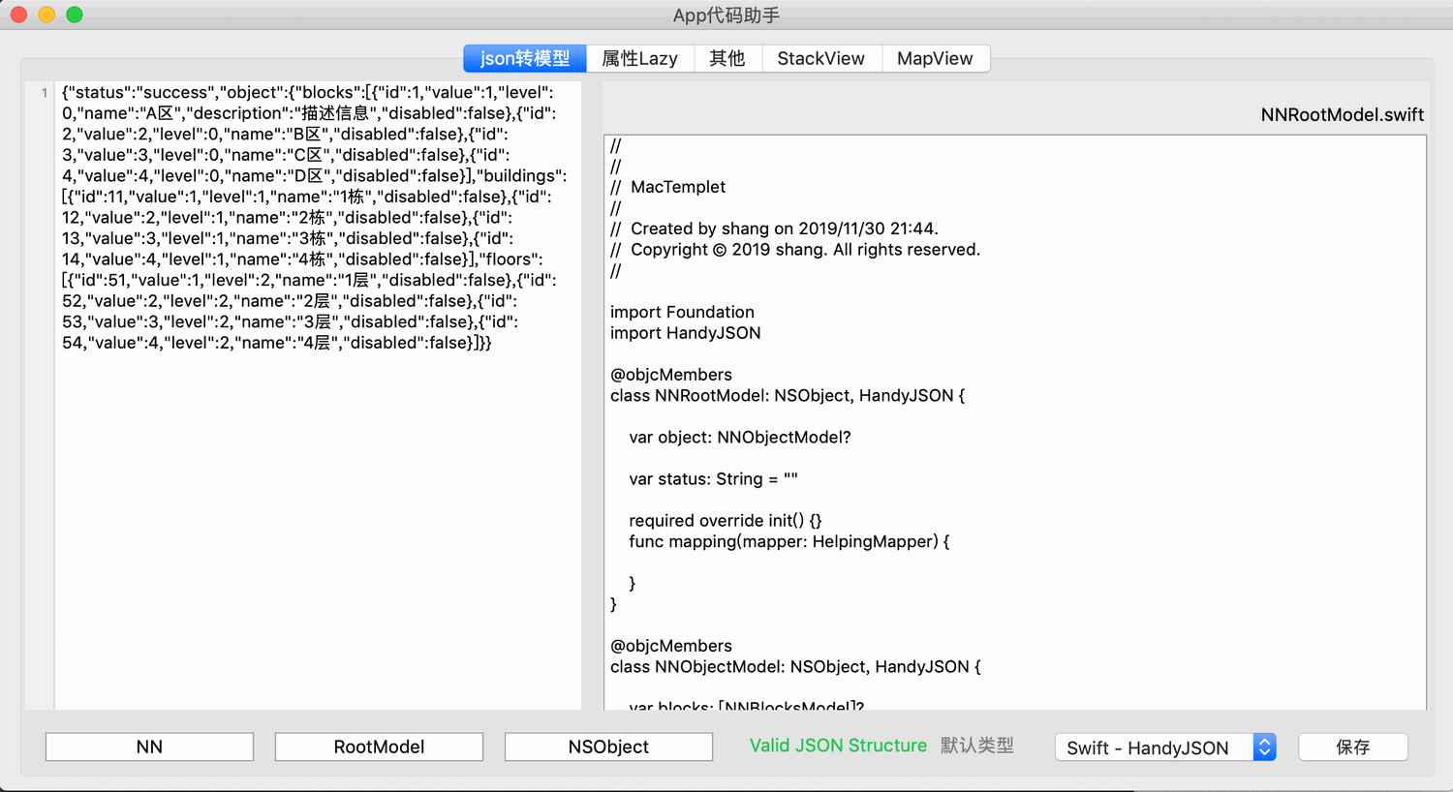Click the var object: NNObjectModel? line
The image size is (1453, 792).
pos(740,437)
